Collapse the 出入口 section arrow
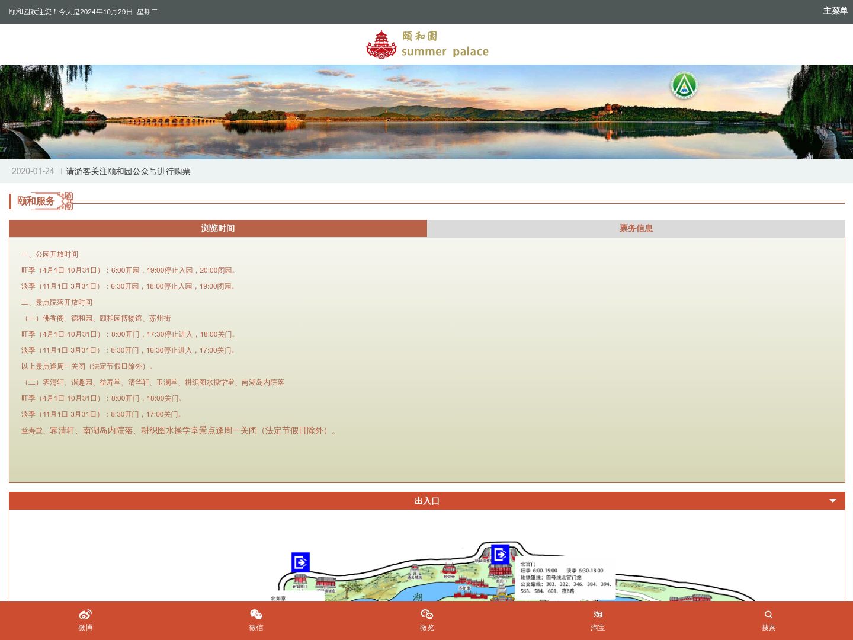This screenshot has height=640, width=853. click(833, 501)
